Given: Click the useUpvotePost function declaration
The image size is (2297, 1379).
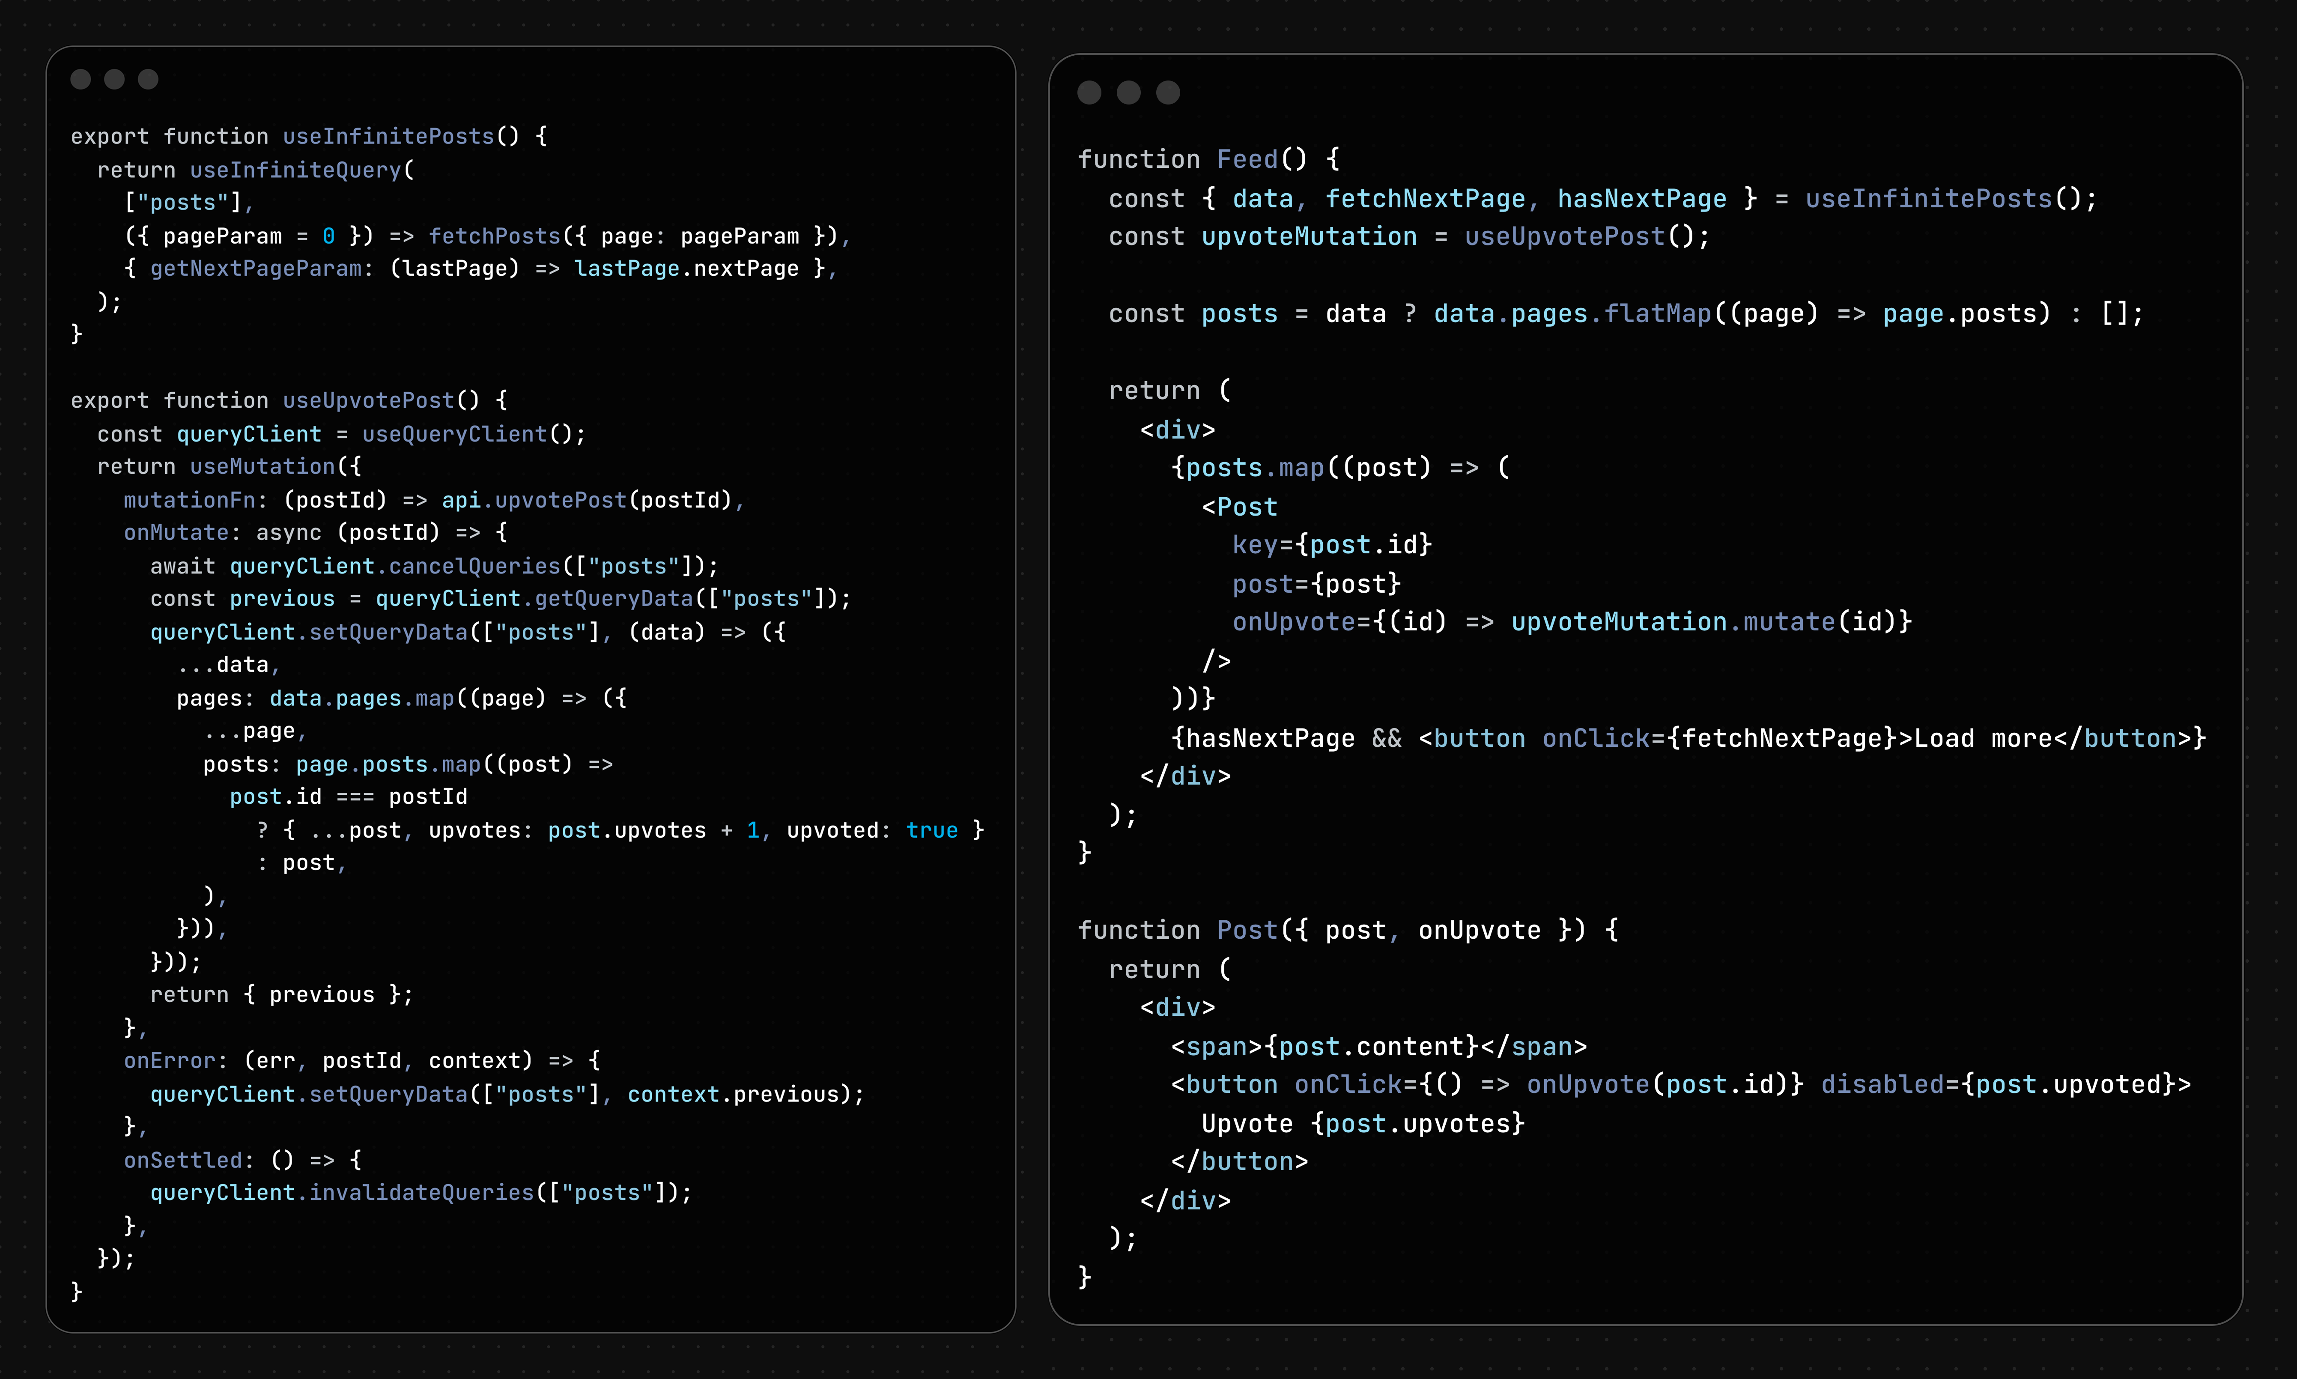Looking at the screenshot, I should click(368, 400).
